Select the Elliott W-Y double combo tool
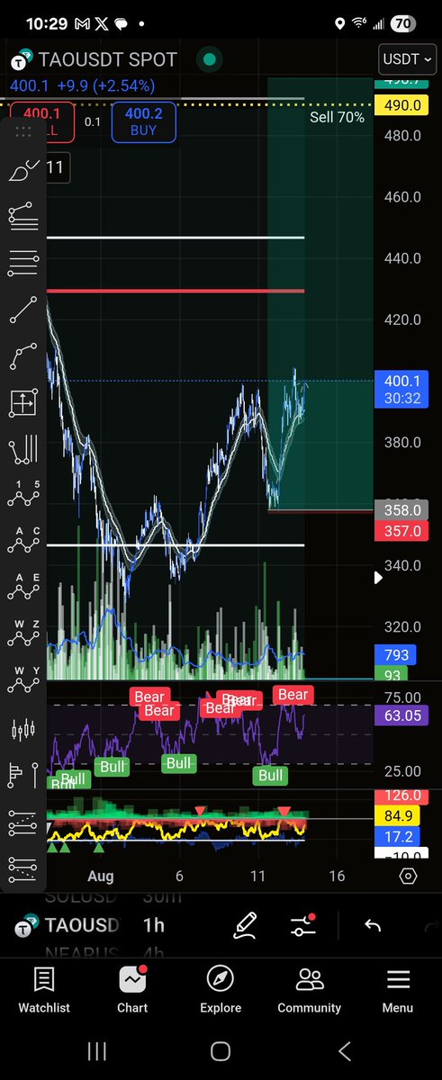 [23, 682]
